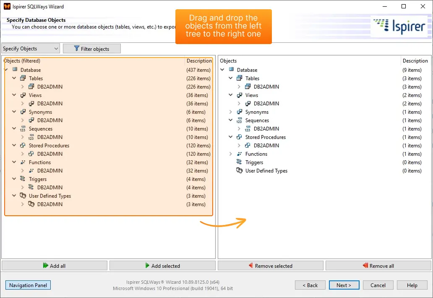Click Stored Procedures icon in left filtered tree
This screenshot has width=433, height=298.
pos(23,145)
